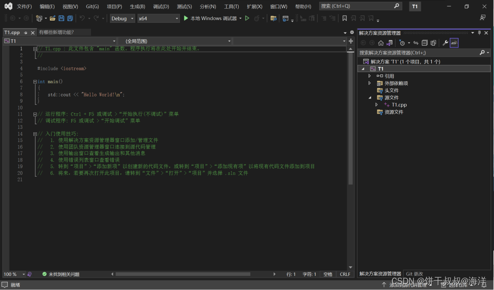Viewport: 494px width, 290px height.
Task: Click 添加到源代码管理 in the status bar
Action: (x=407, y=285)
